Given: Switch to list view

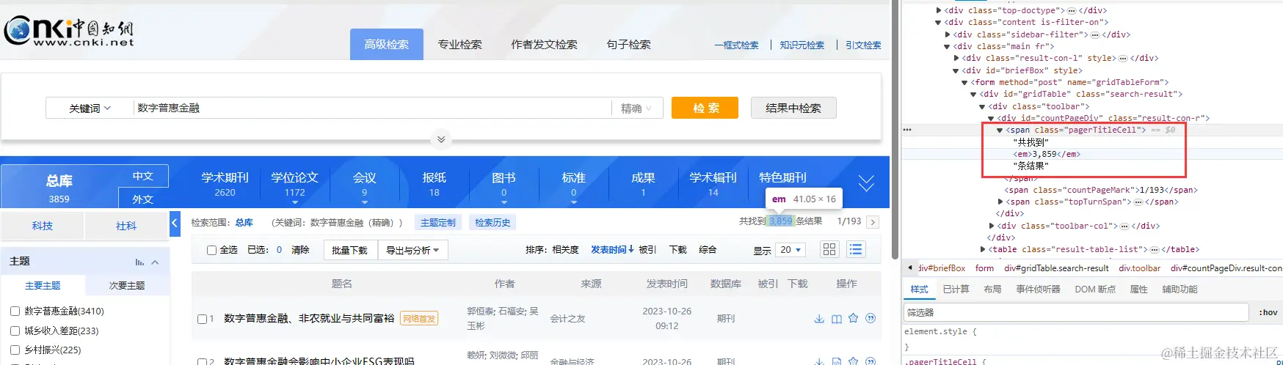Looking at the screenshot, I should click(x=856, y=250).
